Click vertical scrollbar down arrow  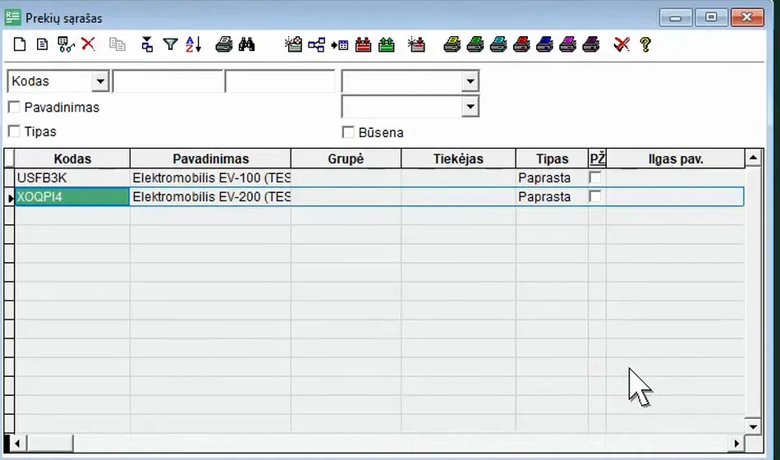pos(753,426)
